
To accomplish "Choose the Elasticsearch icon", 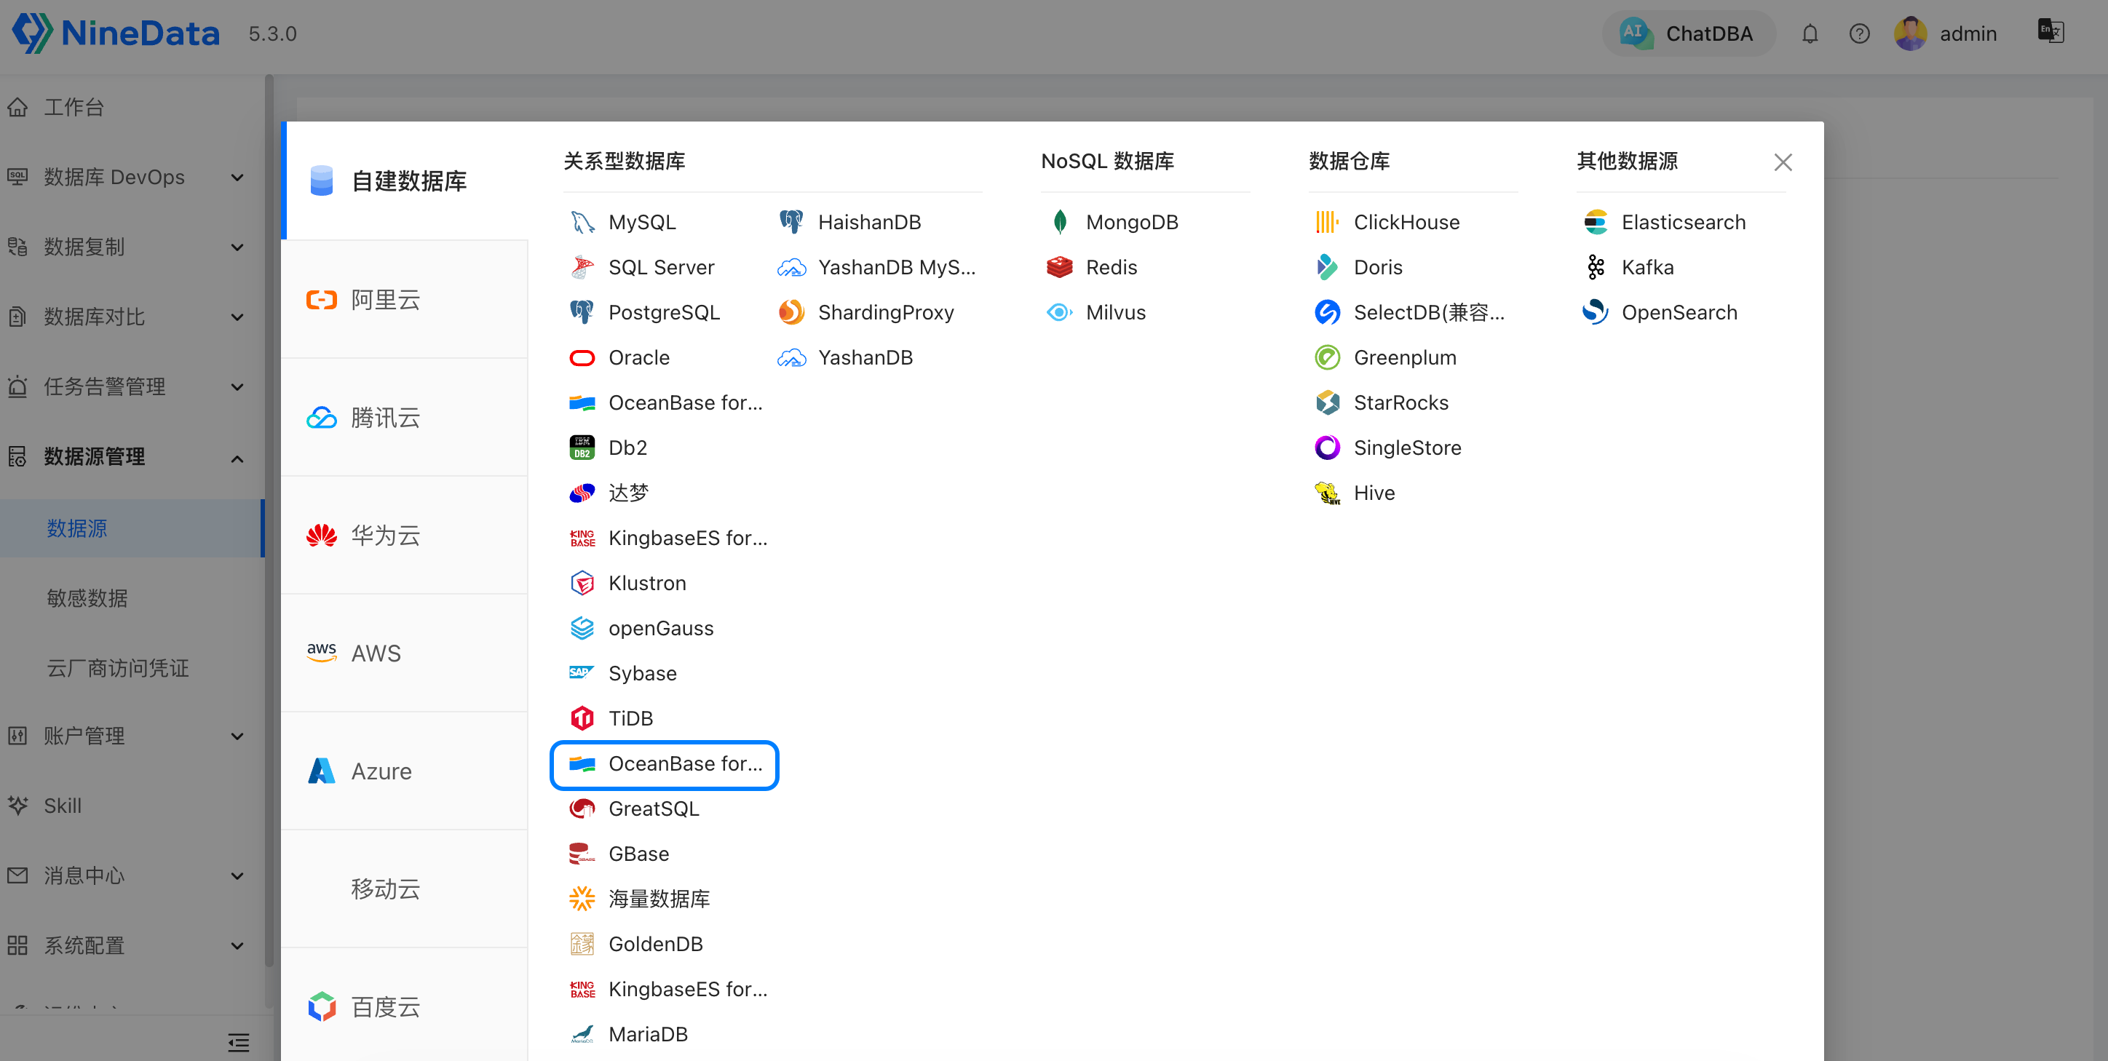I will (x=1596, y=223).
